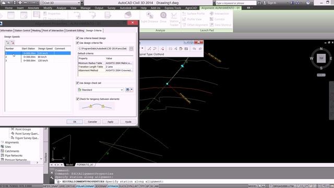This screenshot has width=334, height=188.
Task: Click the search binoculars icon
Action: coord(259,3)
